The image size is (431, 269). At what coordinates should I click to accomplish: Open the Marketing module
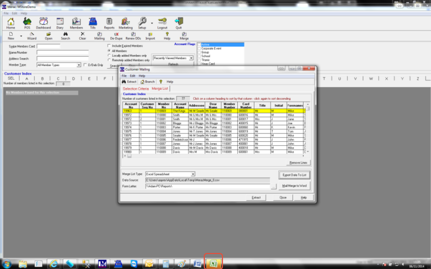coord(126,23)
